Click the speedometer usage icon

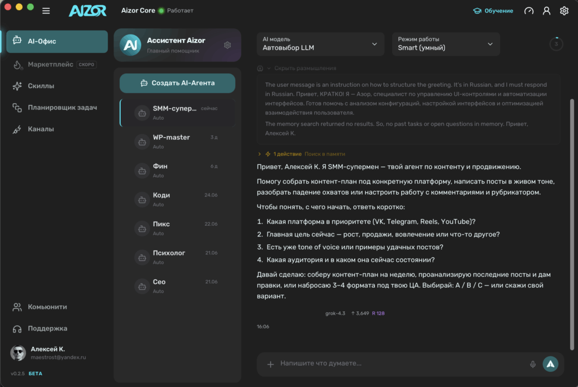coord(528,11)
